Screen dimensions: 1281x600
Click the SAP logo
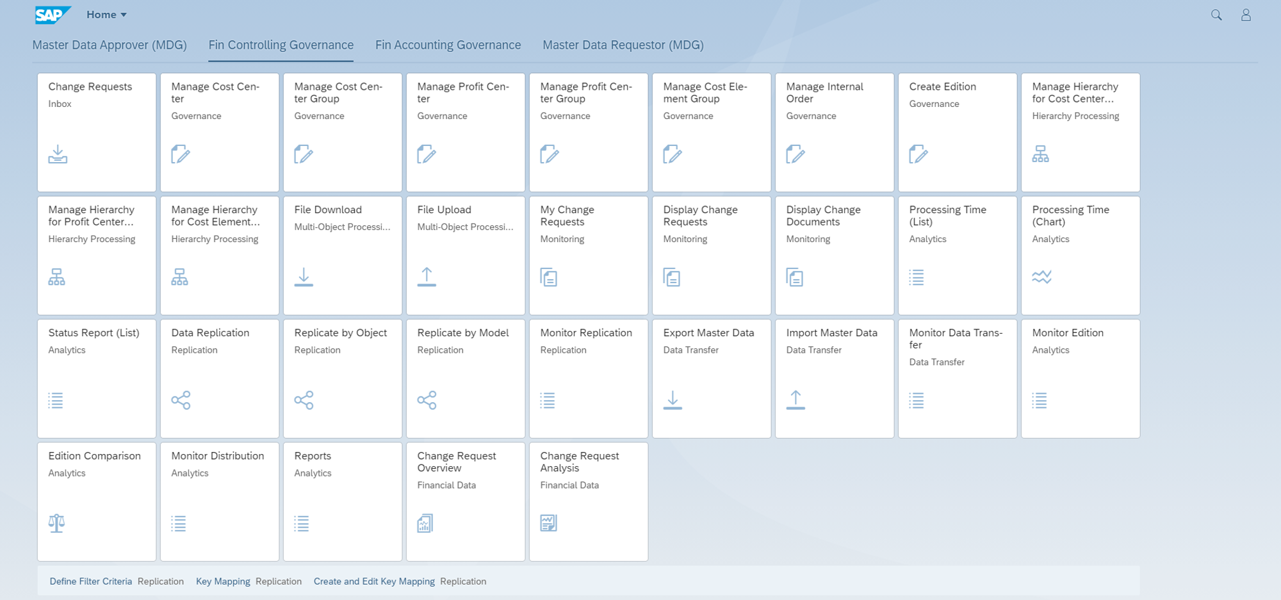[51, 13]
